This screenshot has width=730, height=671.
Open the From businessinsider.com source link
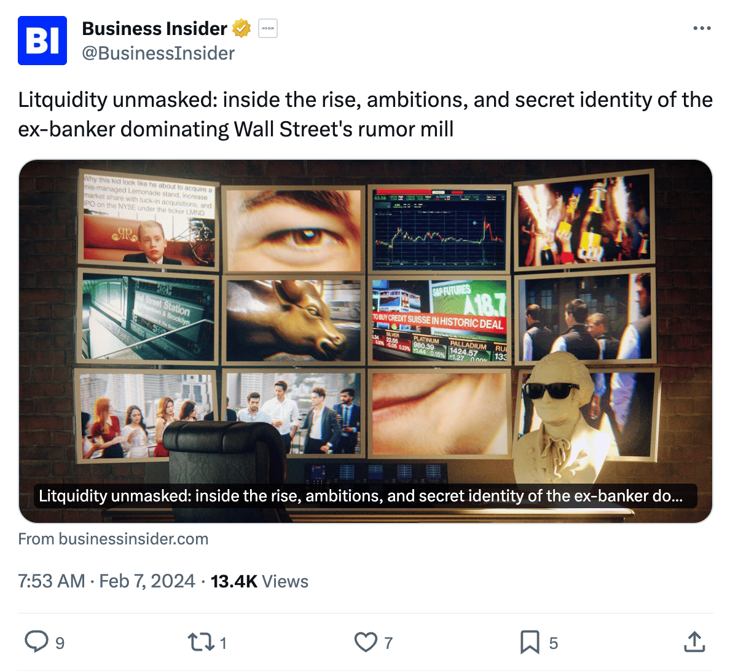click(113, 539)
